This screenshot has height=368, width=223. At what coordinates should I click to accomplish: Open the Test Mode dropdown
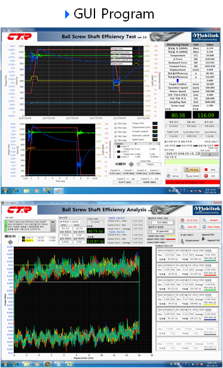click(x=182, y=154)
